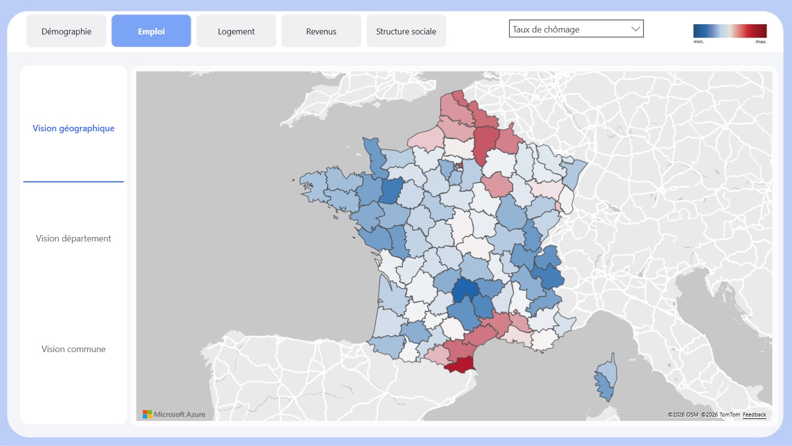
Task: Open the Taux de chômage dropdown
Action: coord(576,29)
